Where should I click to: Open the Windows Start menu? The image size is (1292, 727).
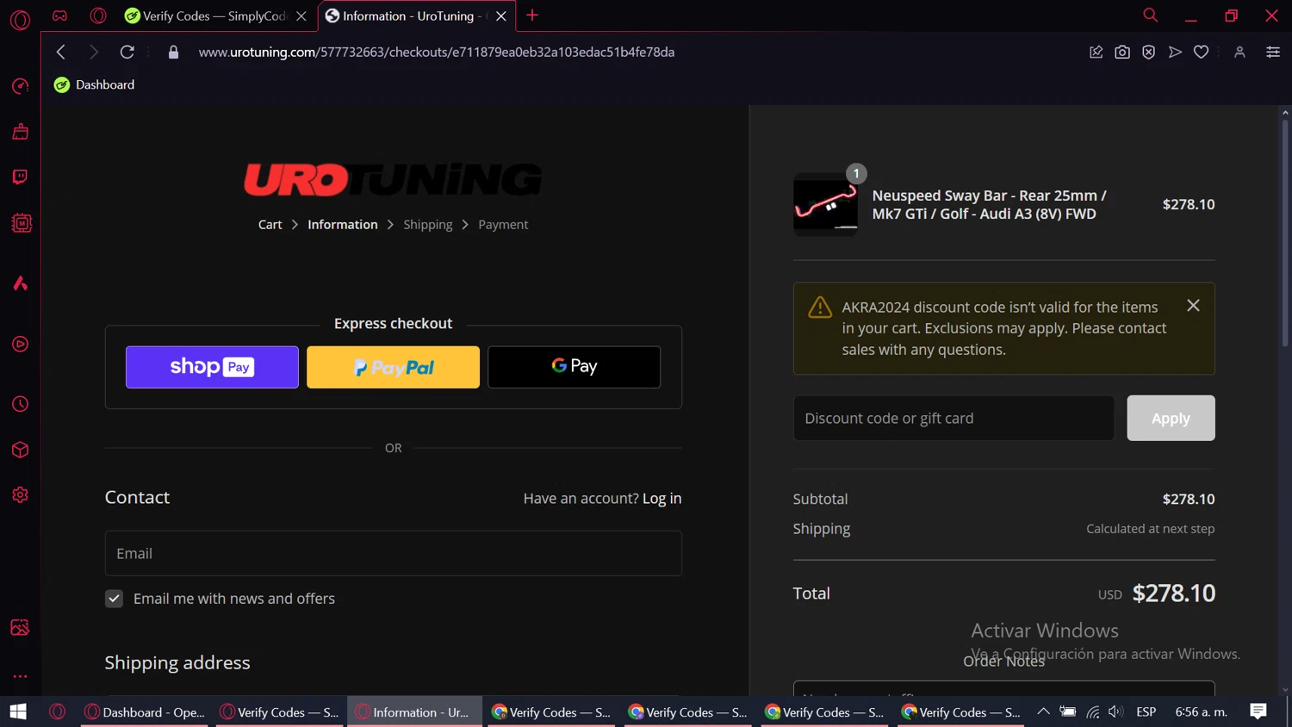[18, 712]
